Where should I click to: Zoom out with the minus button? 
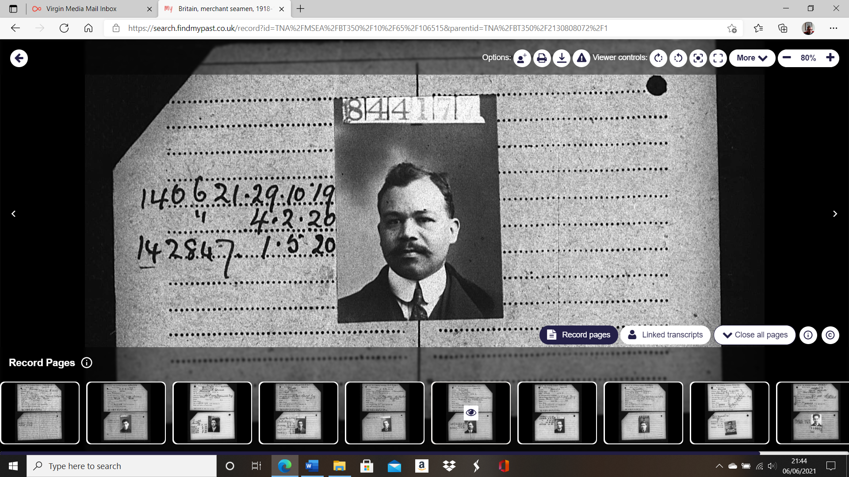[x=787, y=58]
